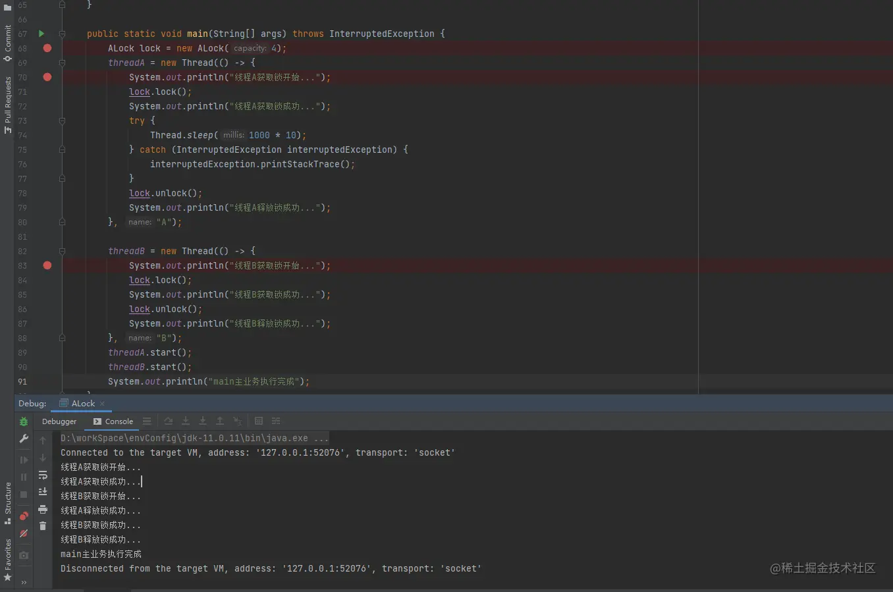Image resolution: width=893 pixels, height=592 pixels.
Task: Click the java.exe command line in console
Action: (194, 438)
